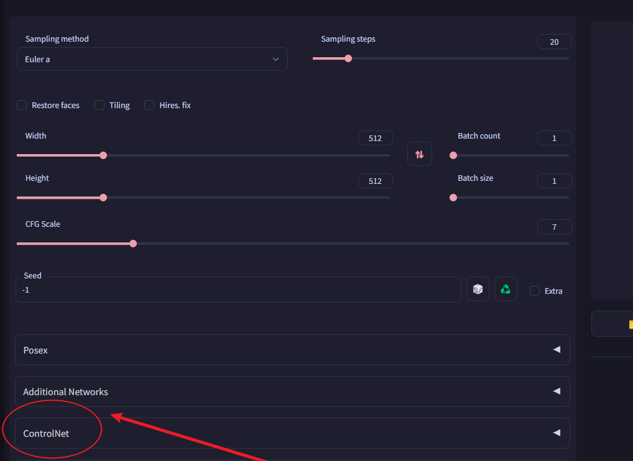633x461 pixels.
Task: Click the Seed input field
Action: click(x=236, y=290)
